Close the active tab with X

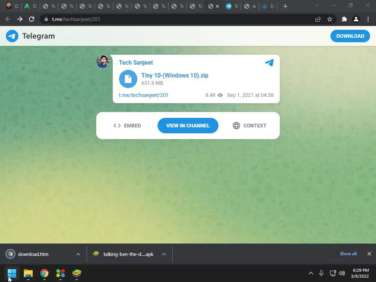pos(217,6)
